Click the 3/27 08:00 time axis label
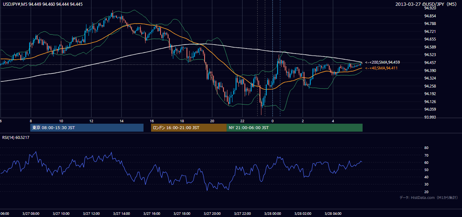Image resolution: width=462 pixels, height=217 pixels. click(x=31, y=213)
